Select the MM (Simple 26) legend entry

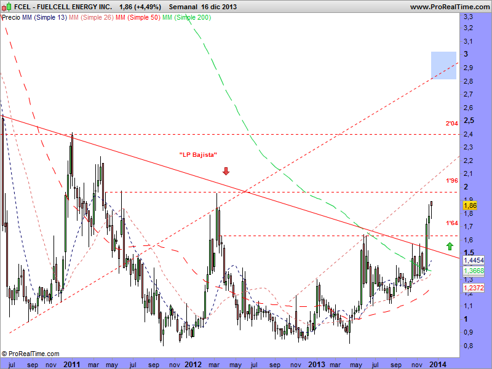click(91, 18)
